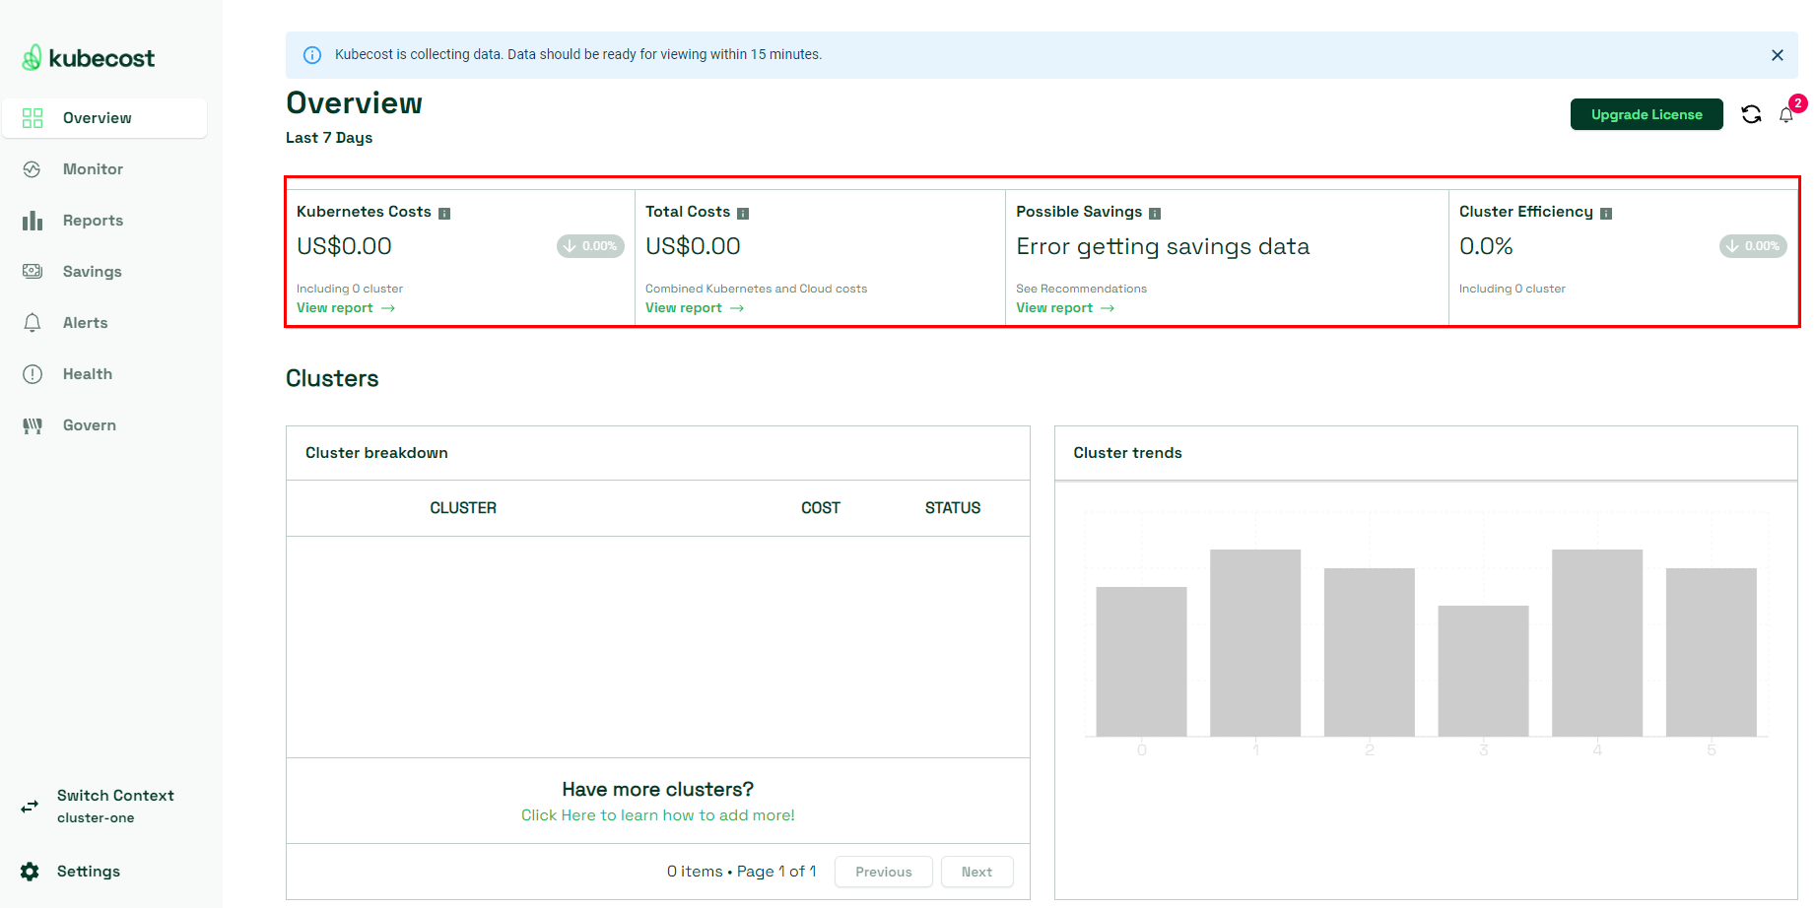This screenshot has height=908, width=1816.
Task: Click the Overview page heading
Action: [354, 103]
